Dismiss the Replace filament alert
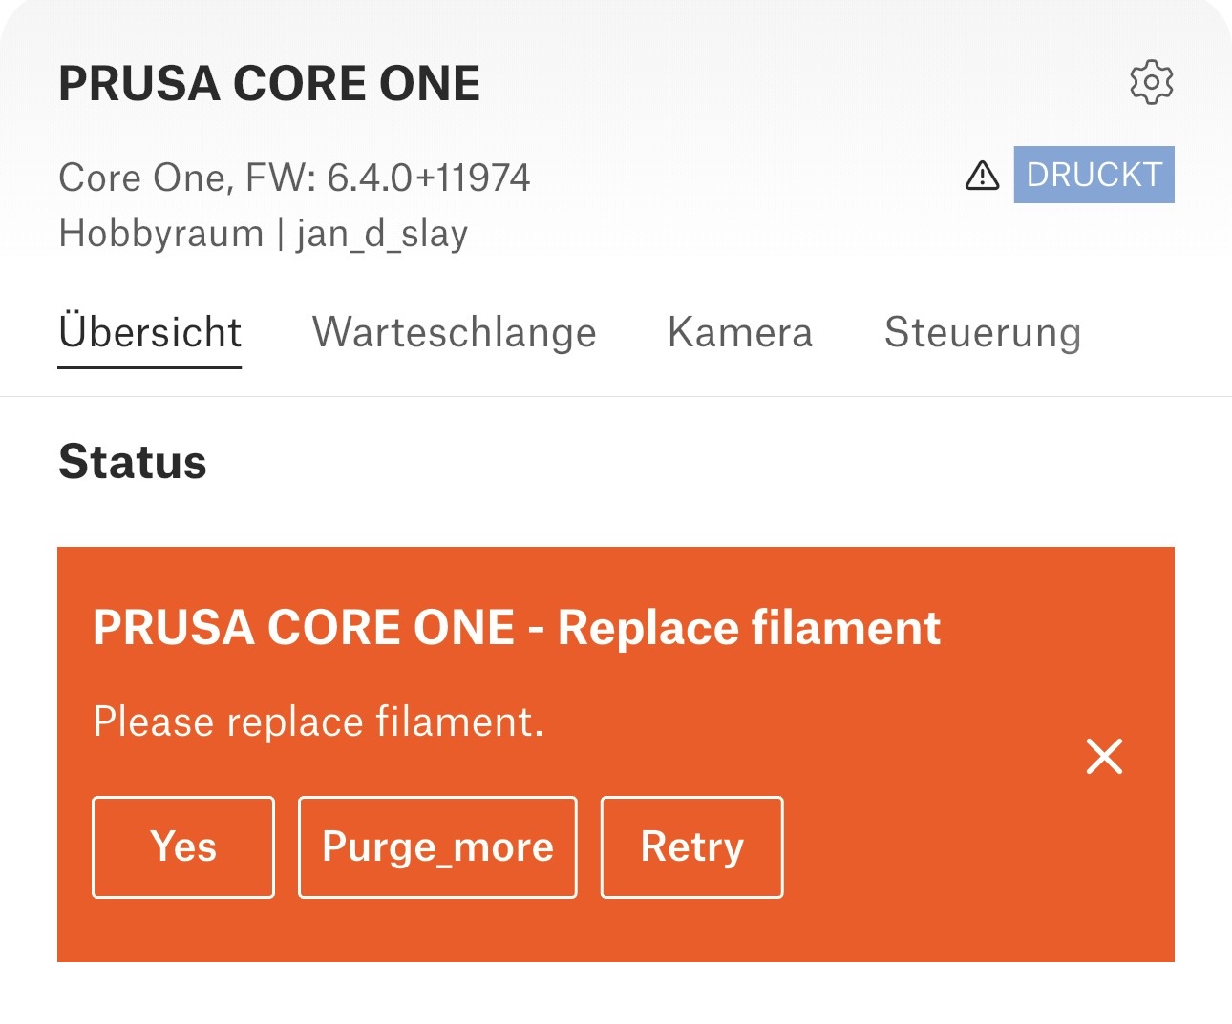This screenshot has height=1024, width=1232. pos(1104,757)
